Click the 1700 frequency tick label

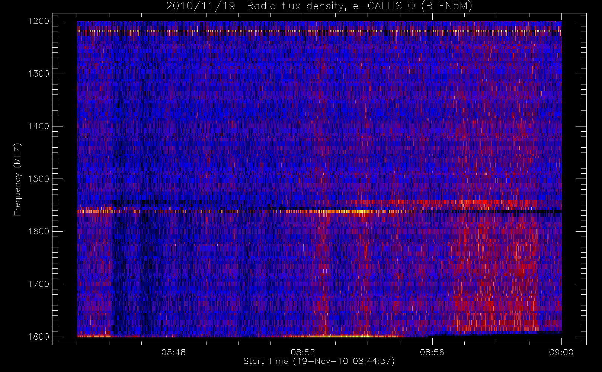[39, 284]
